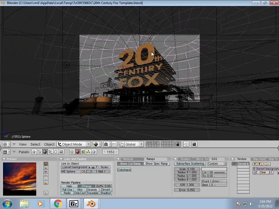
Task: Open the Radiosity buttons sub-context
Action: pyautogui.click(x=89, y=152)
